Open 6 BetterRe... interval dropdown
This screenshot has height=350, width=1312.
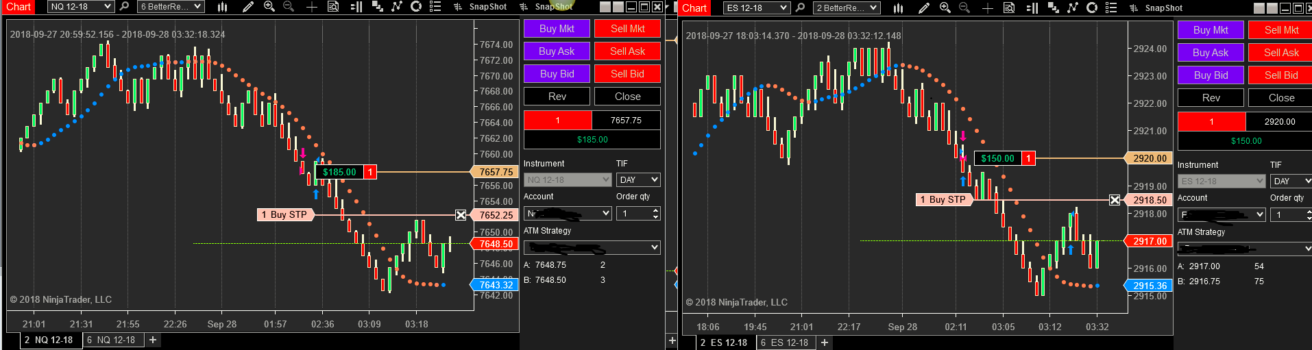click(171, 7)
